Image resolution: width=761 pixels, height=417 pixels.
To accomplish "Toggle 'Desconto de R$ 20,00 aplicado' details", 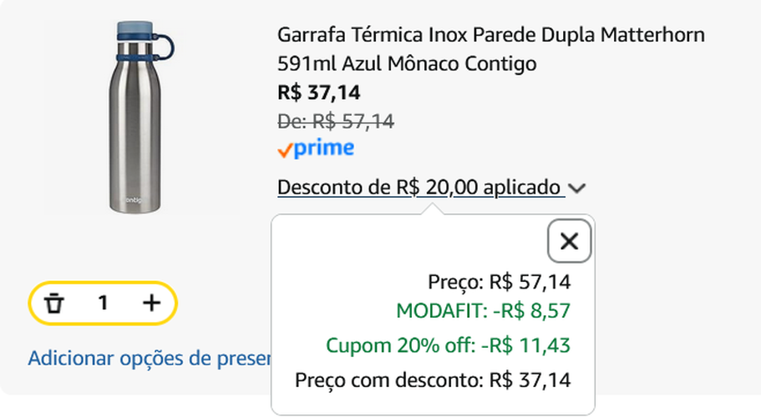I will tap(421, 188).
